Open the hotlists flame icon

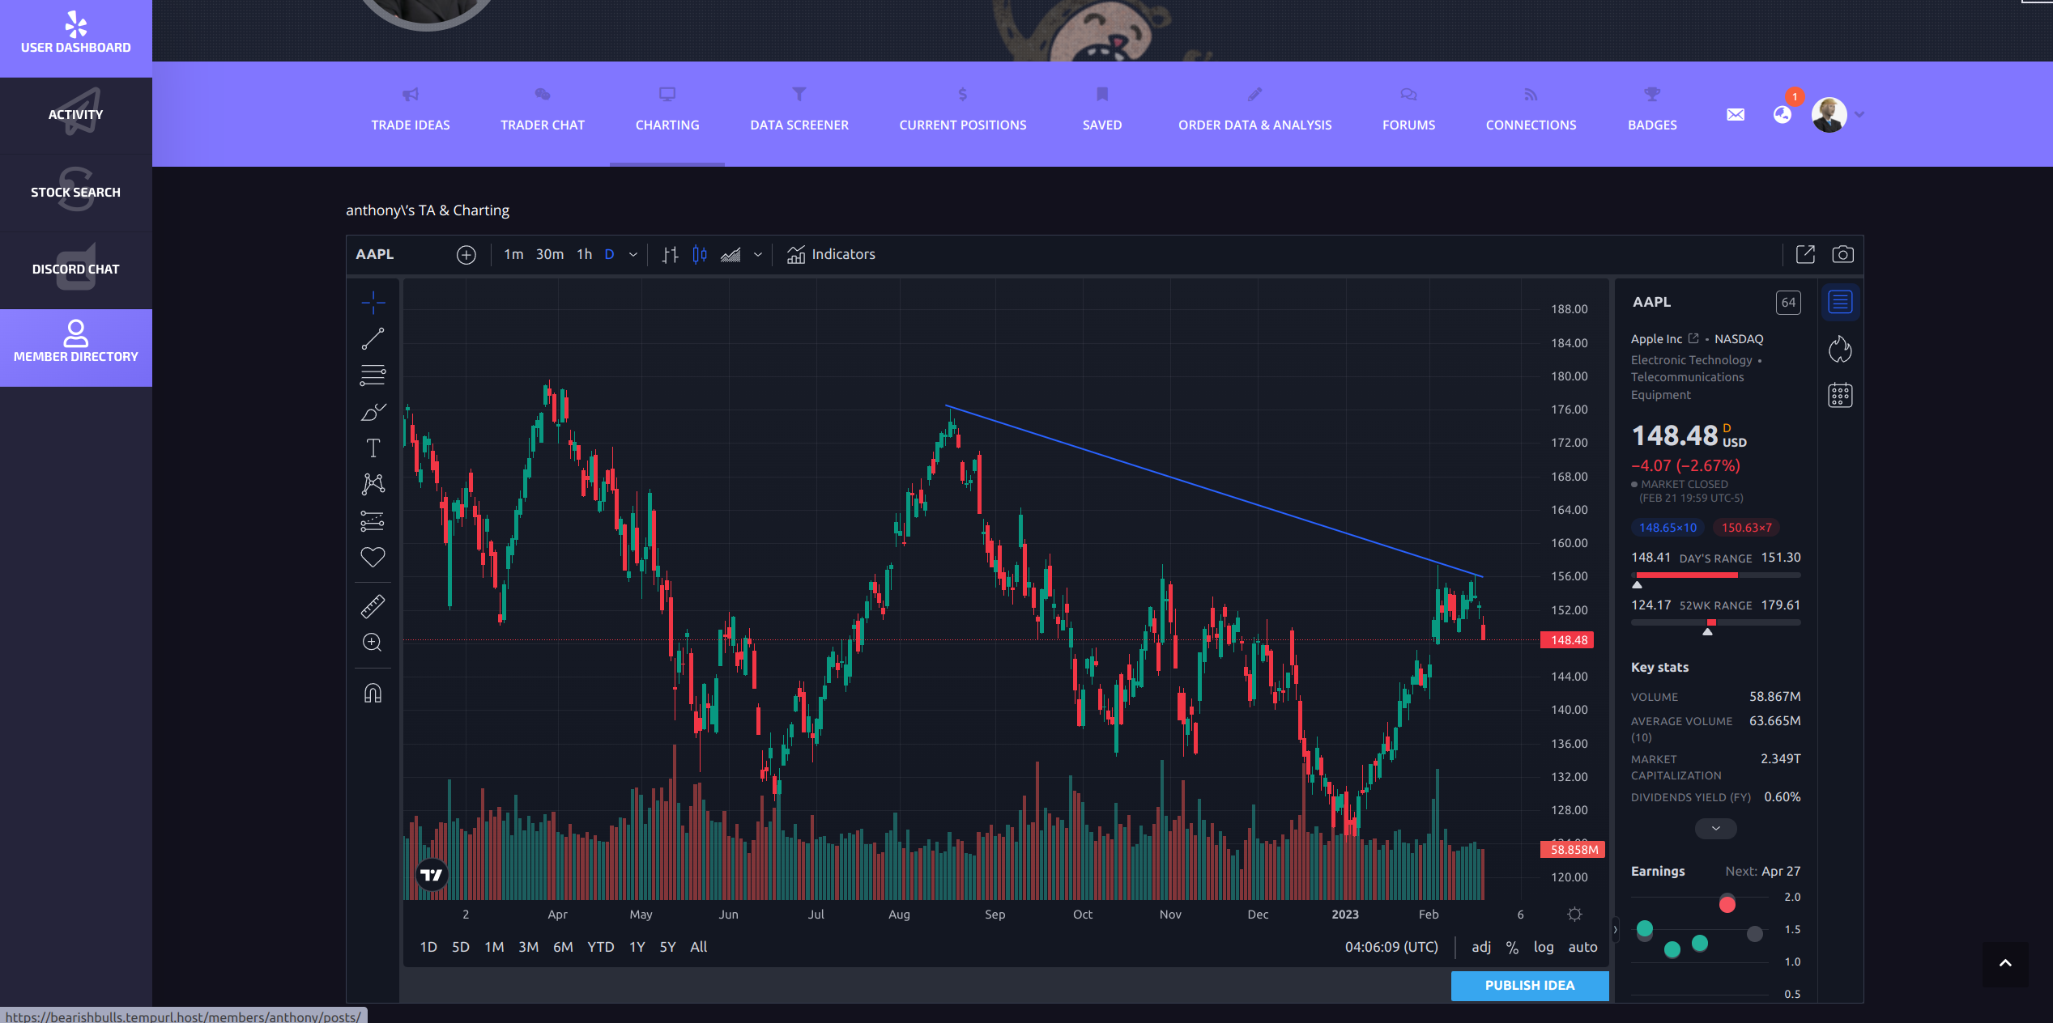[x=1840, y=349]
